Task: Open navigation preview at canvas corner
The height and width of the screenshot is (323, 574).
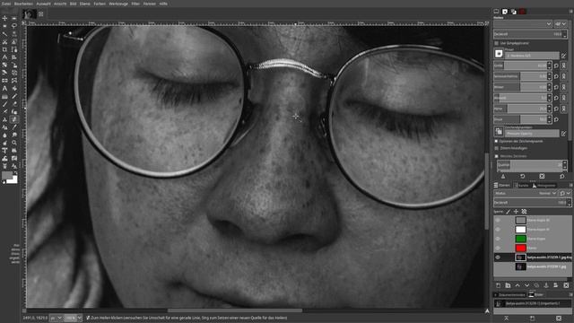Action: tap(487, 311)
